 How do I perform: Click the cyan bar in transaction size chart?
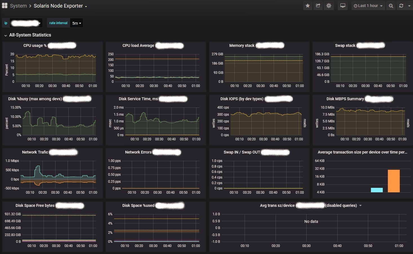[x=377, y=190]
